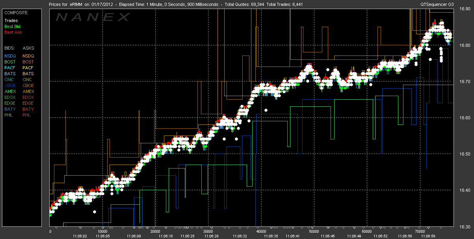The height and width of the screenshot is (239, 474).
Task: Select PHIL in the ASKS column
Action: [28, 115]
